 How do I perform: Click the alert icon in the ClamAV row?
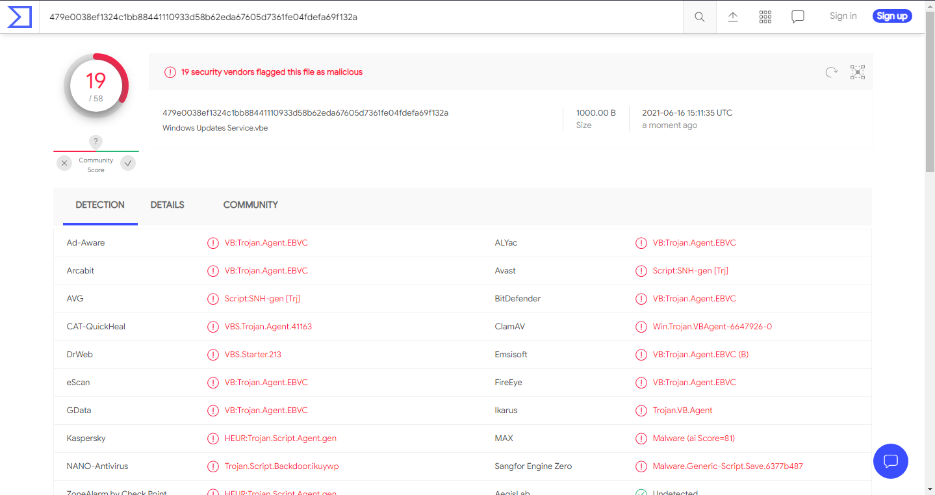[x=641, y=327]
